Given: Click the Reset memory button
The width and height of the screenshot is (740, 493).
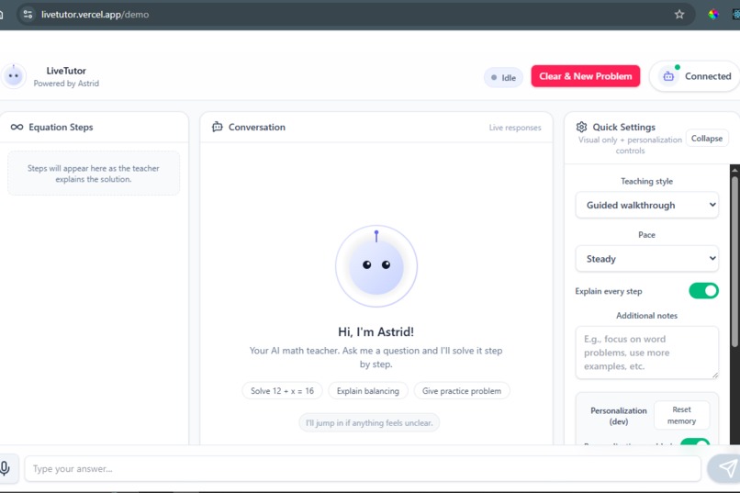Looking at the screenshot, I should 681,415.
